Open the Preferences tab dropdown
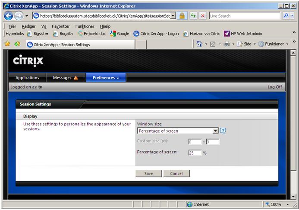 (106, 78)
